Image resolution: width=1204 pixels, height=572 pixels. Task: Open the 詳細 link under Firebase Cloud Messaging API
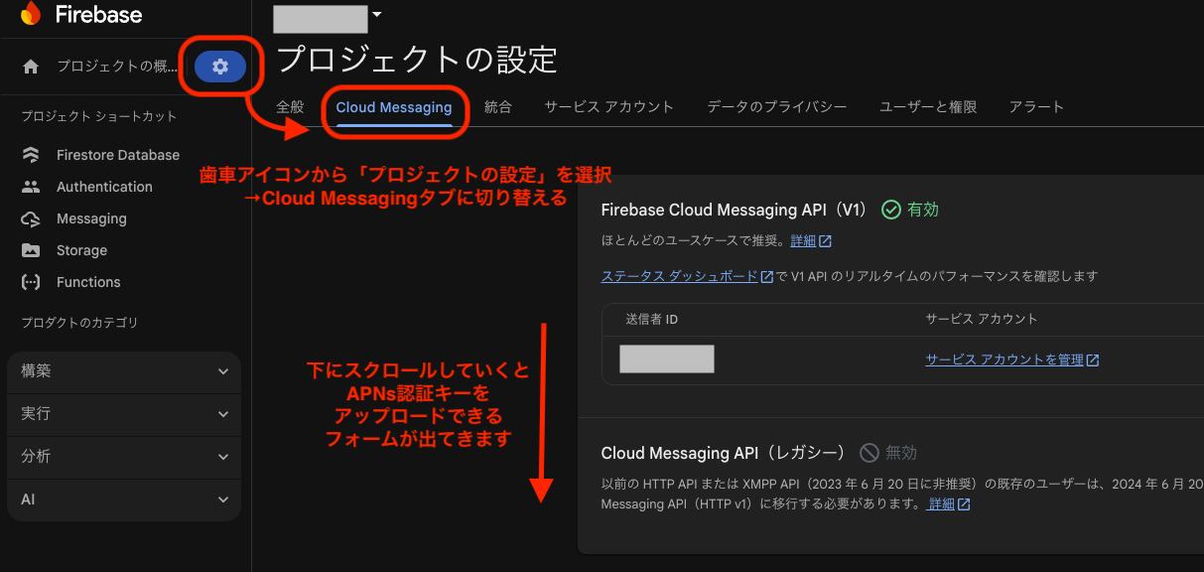click(x=803, y=241)
